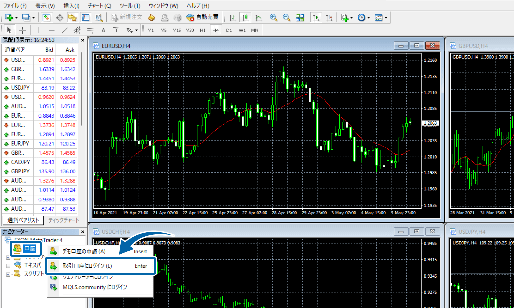
Task: Activate the GBPUSD,H4 chart window title
Action: click(x=473, y=46)
